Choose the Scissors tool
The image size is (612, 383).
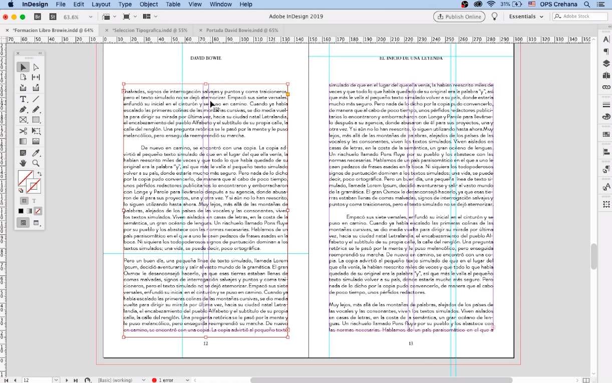pos(23,131)
